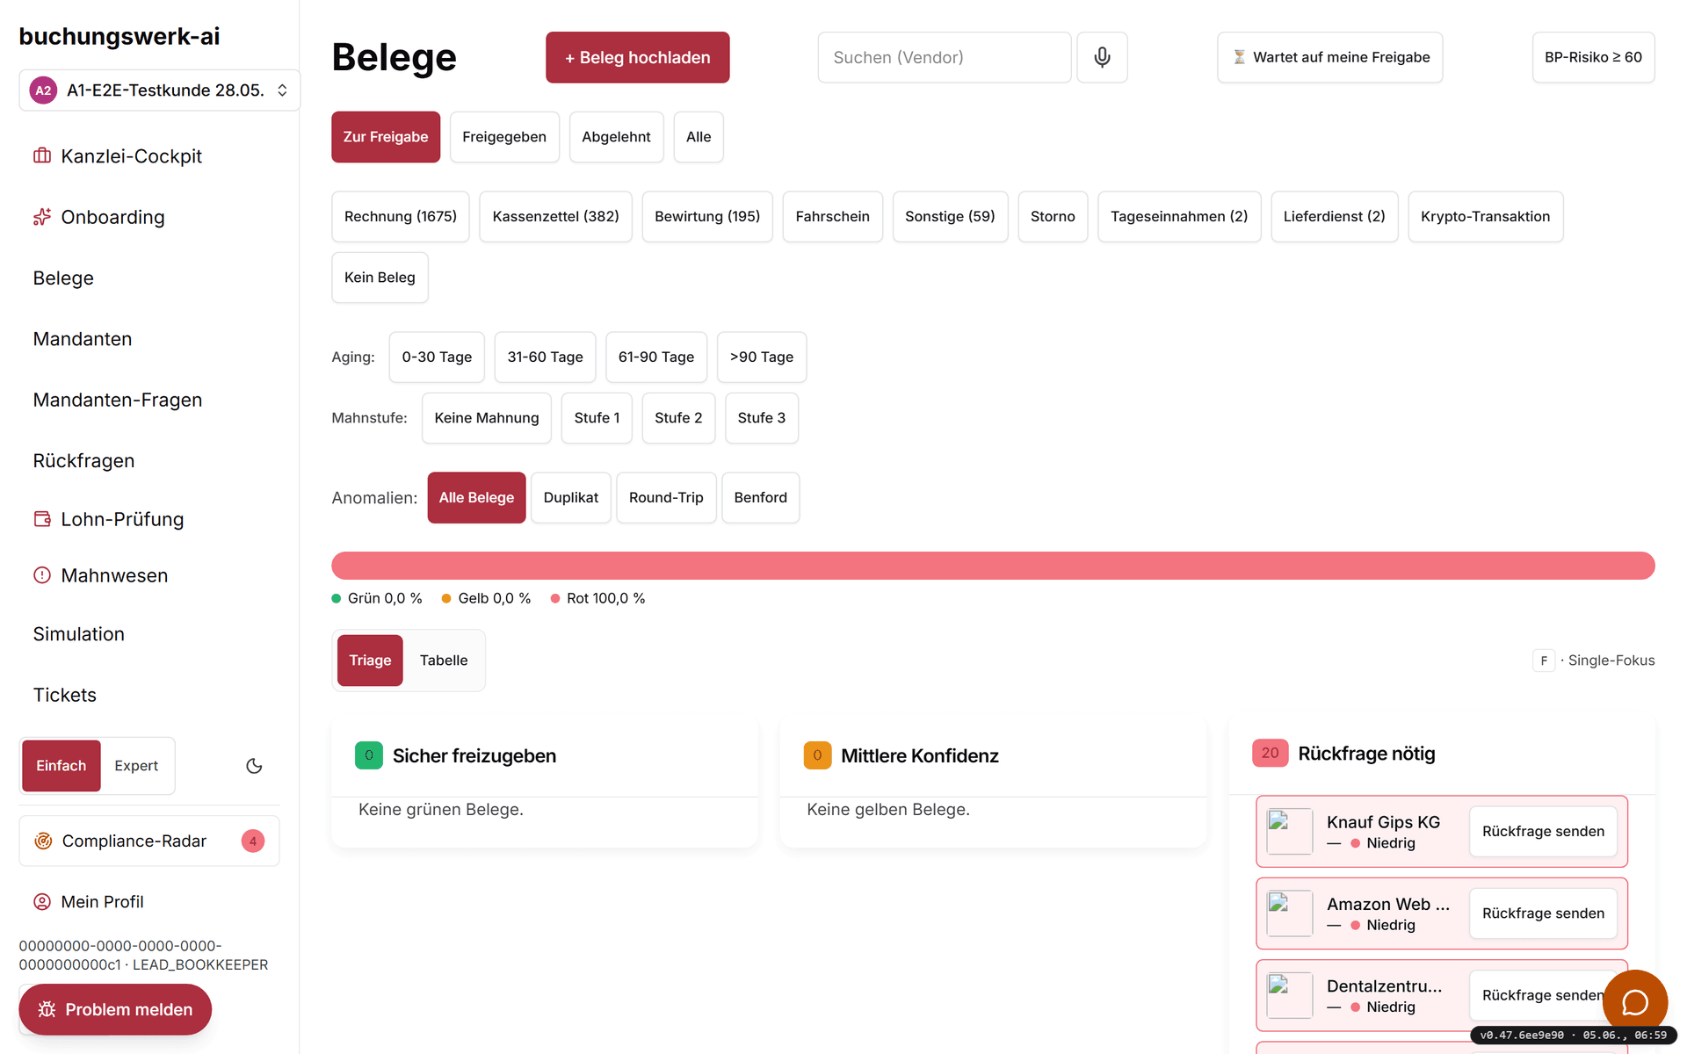Open the chat bubble widget

tap(1634, 1001)
